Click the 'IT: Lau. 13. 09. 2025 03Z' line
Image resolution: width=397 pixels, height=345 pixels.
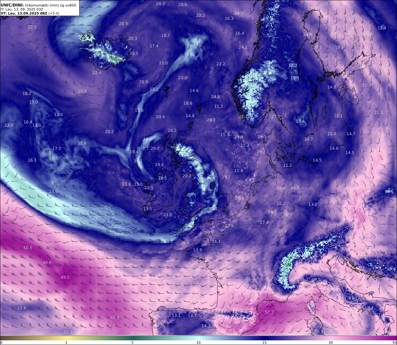tap(22, 9)
